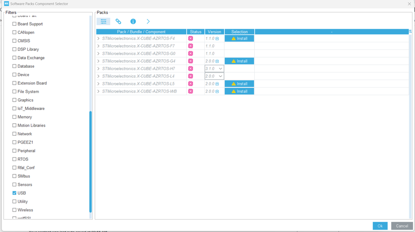Click download icon beside F4 version 1.1.0
The width and height of the screenshot is (415, 232).
click(217, 39)
